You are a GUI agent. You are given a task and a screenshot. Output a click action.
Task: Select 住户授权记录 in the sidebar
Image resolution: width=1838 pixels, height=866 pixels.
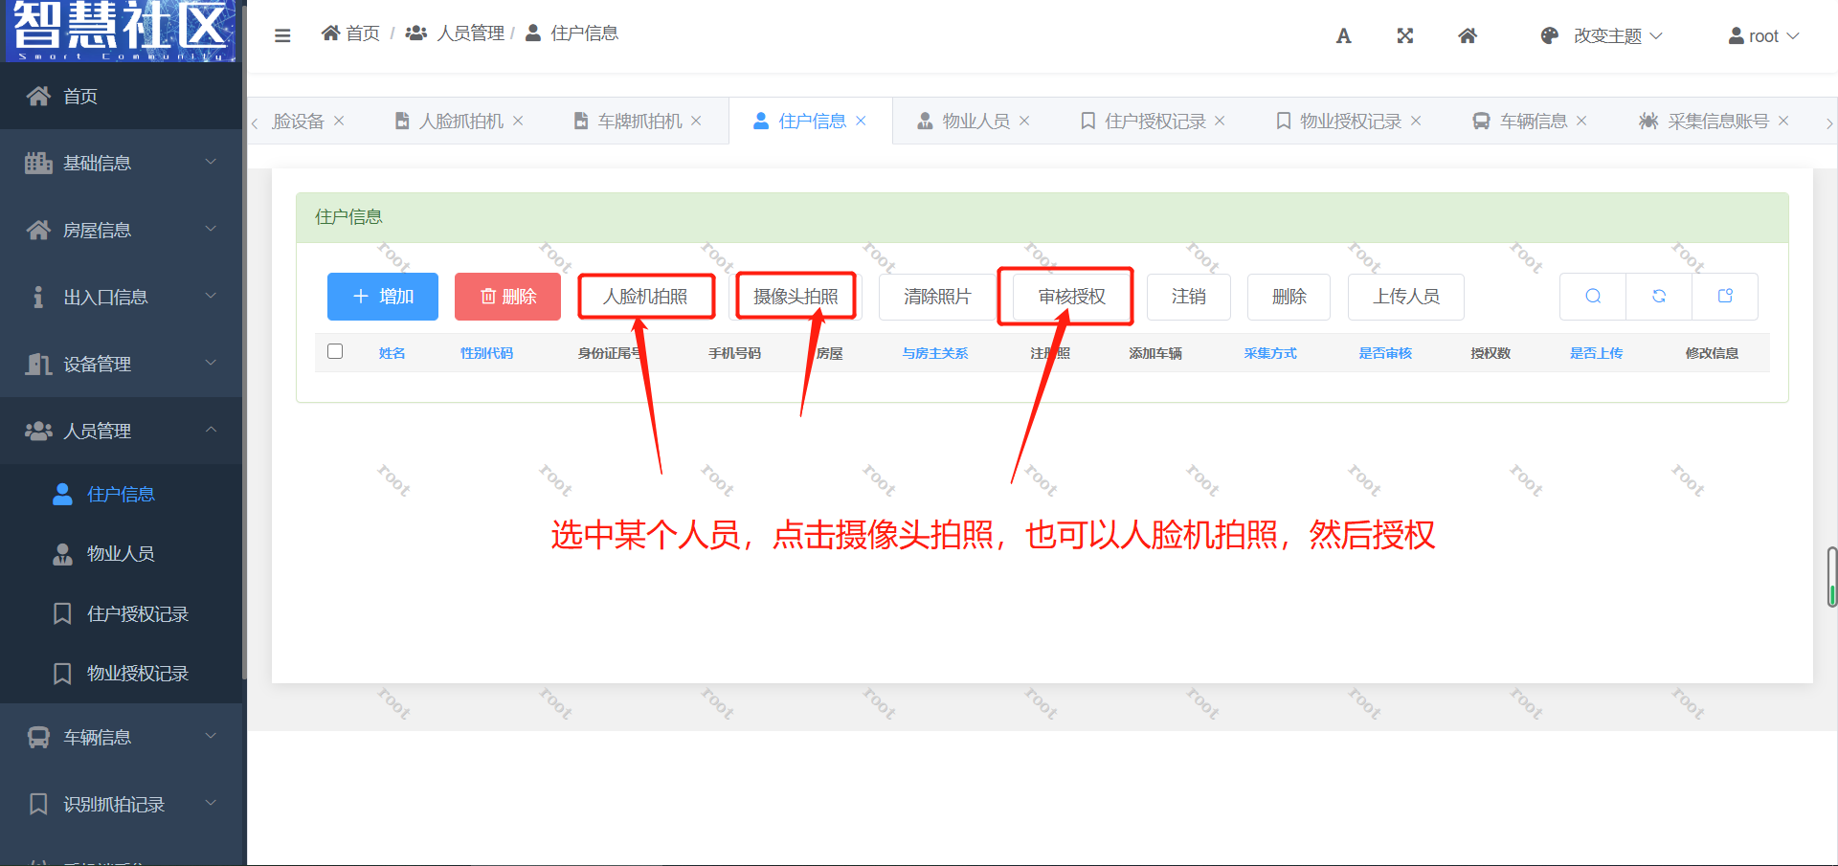(x=139, y=613)
